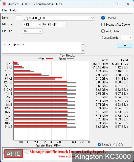This screenshot has height=162, width=134.
Task: Click the Transfer Rate - GB/s axis label
Action: (48, 146)
